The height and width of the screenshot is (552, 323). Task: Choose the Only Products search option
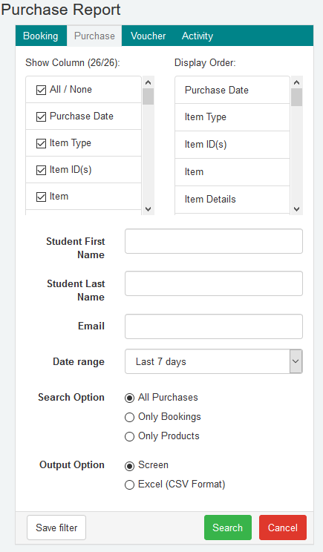tap(130, 436)
